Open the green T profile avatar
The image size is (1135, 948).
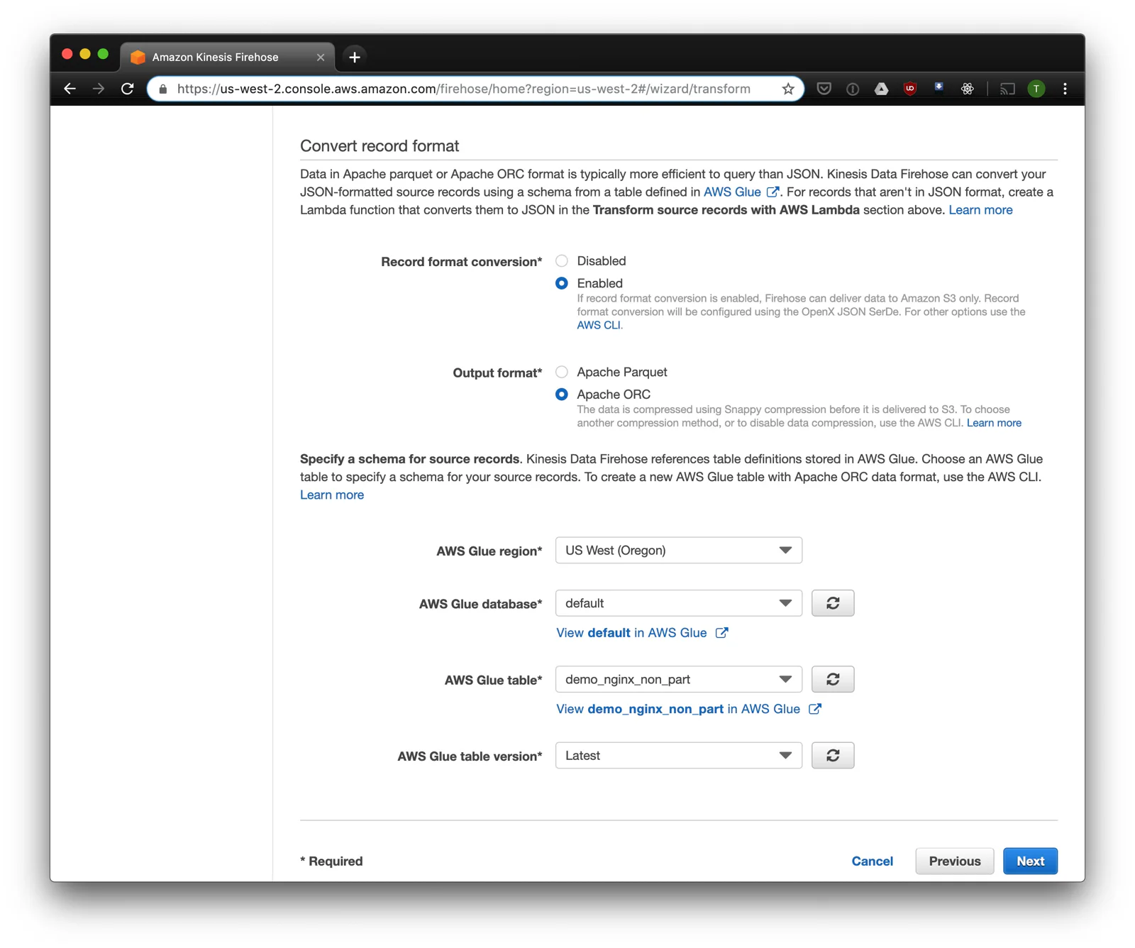pyautogui.click(x=1036, y=89)
